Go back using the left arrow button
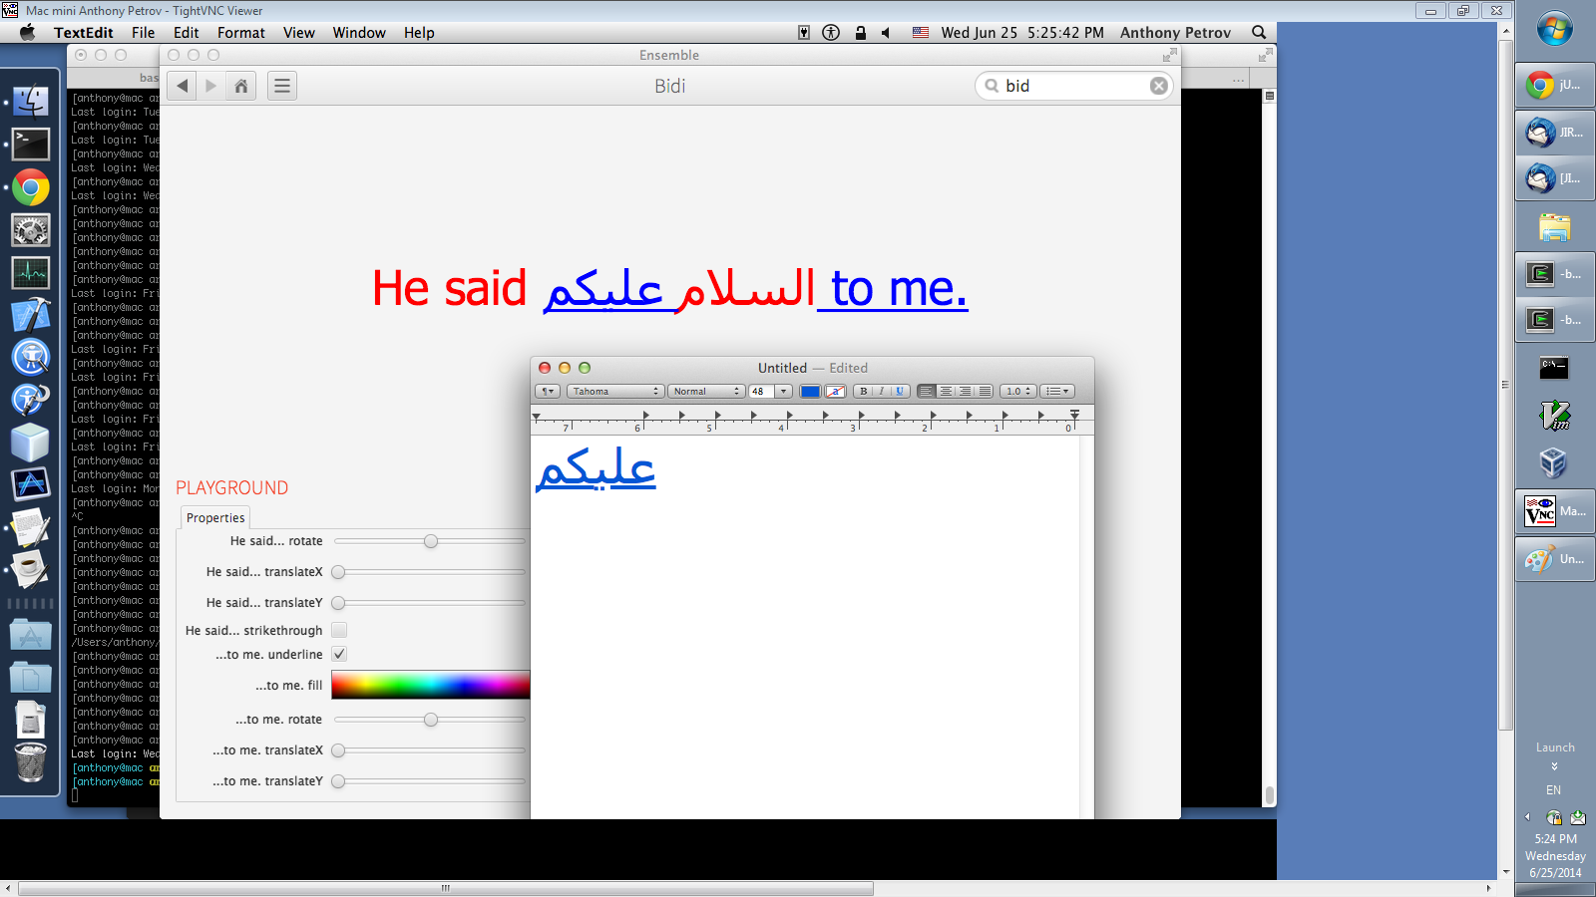 click(x=182, y=86)
